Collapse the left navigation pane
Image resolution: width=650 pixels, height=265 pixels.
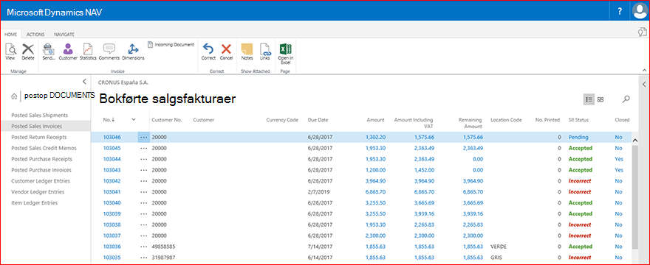coord(84,82)
